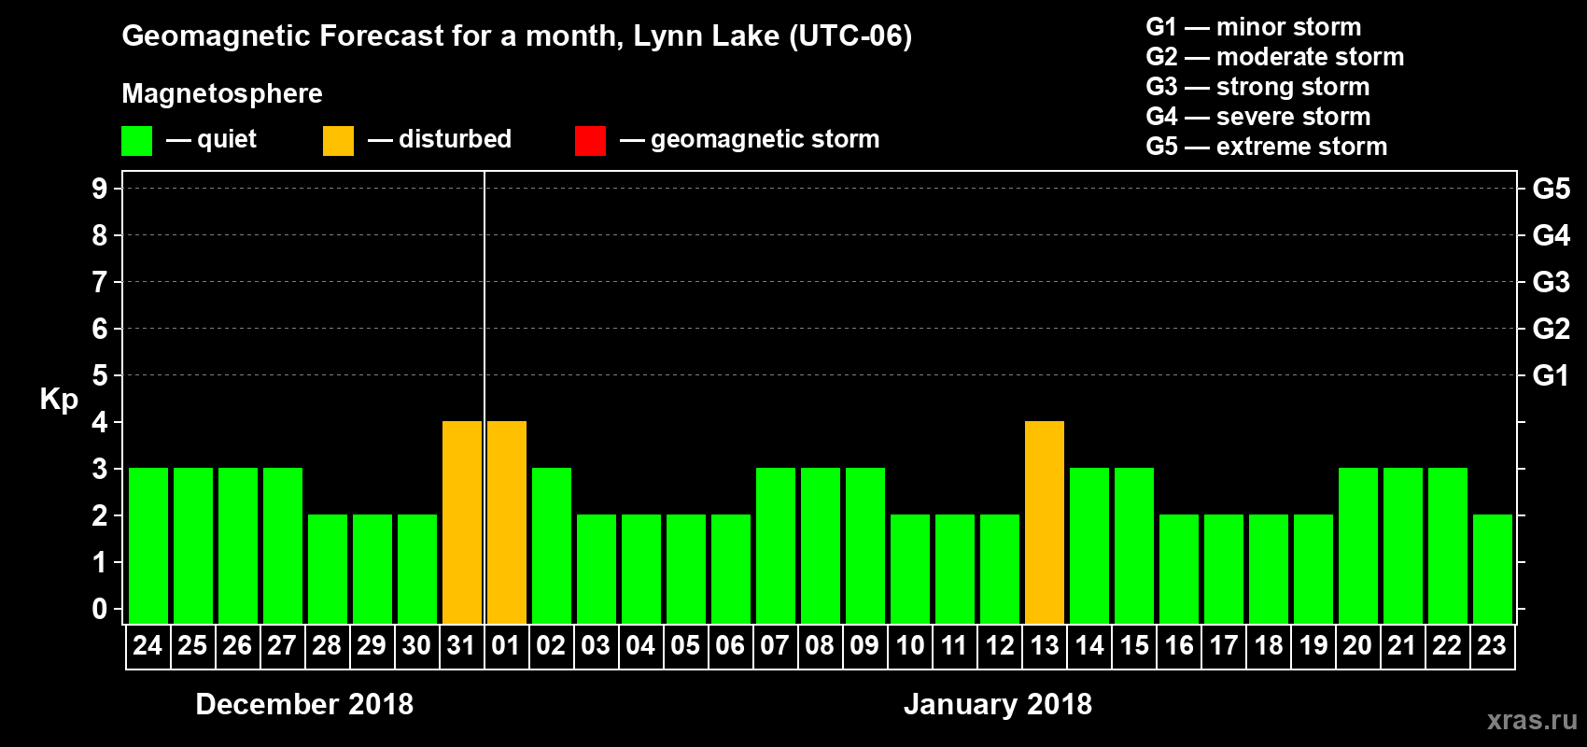Click the 'disturbed' legend label
The image size is (1587, 747).
(x=455, y=139)
